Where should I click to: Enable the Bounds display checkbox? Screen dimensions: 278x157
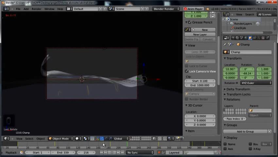[x=250, y=144]
